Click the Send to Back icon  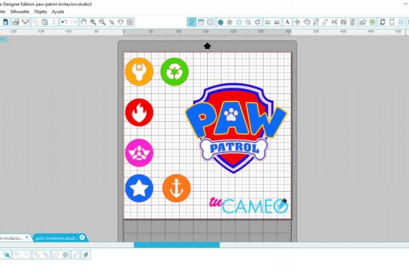pyautogui.click(x=46, y=254)
